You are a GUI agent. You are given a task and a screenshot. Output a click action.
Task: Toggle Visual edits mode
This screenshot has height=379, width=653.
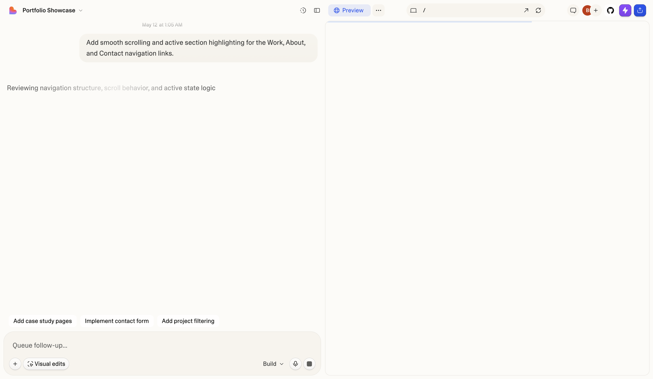tap(46, 364)
